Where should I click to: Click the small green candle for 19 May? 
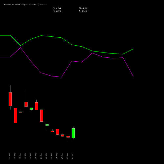tap(31, 109)
